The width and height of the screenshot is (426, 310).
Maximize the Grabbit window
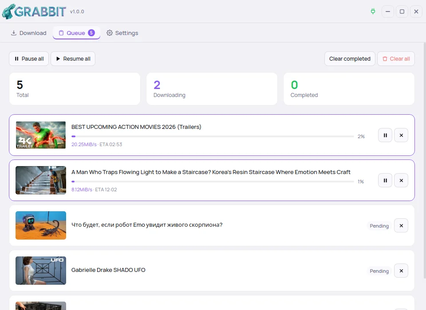pyautogui.click(x=402, y=12)
